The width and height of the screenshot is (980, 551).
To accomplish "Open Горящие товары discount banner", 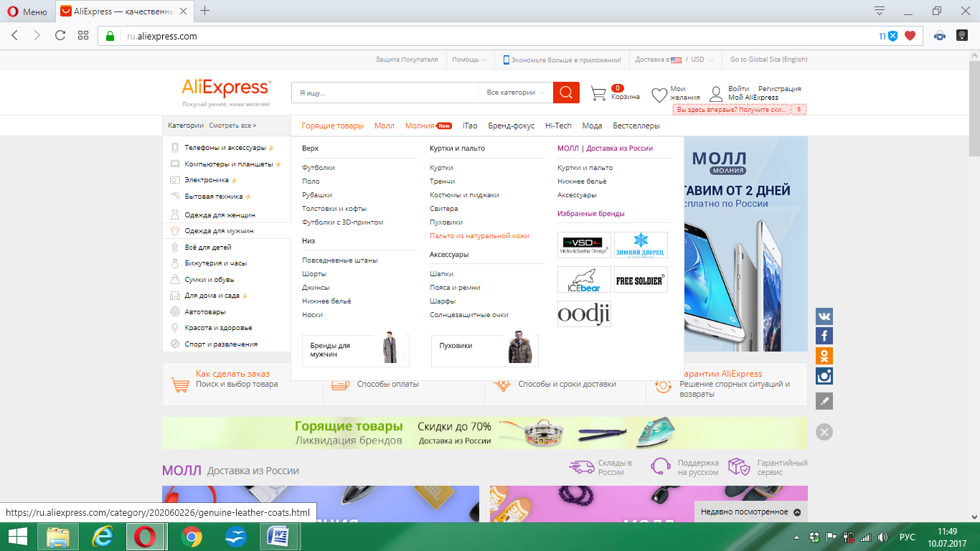I will (484, 433).
